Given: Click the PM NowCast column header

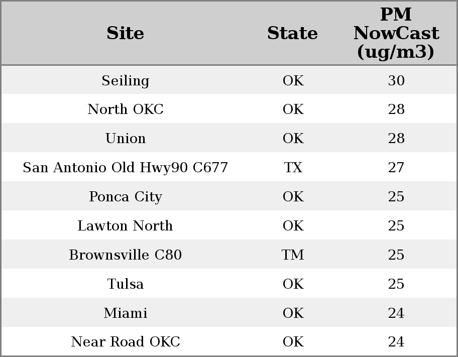Looking at the screenshot, I should click(x=396, y=33).
